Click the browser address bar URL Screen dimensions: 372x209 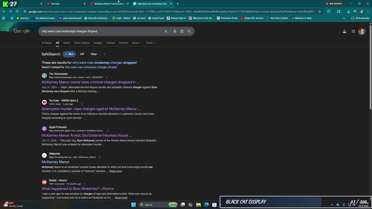171,12
